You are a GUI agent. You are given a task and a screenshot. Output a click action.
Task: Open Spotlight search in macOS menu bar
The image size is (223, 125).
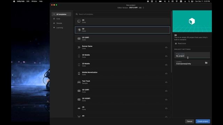(189, 1)
